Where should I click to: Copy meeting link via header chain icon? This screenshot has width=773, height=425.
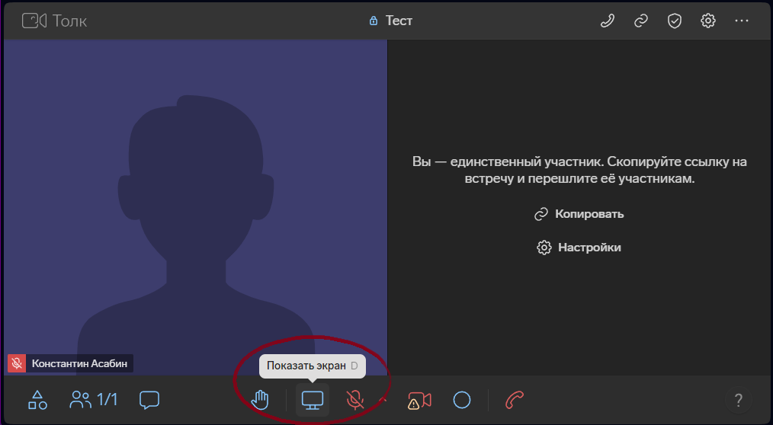coord(640,21)
